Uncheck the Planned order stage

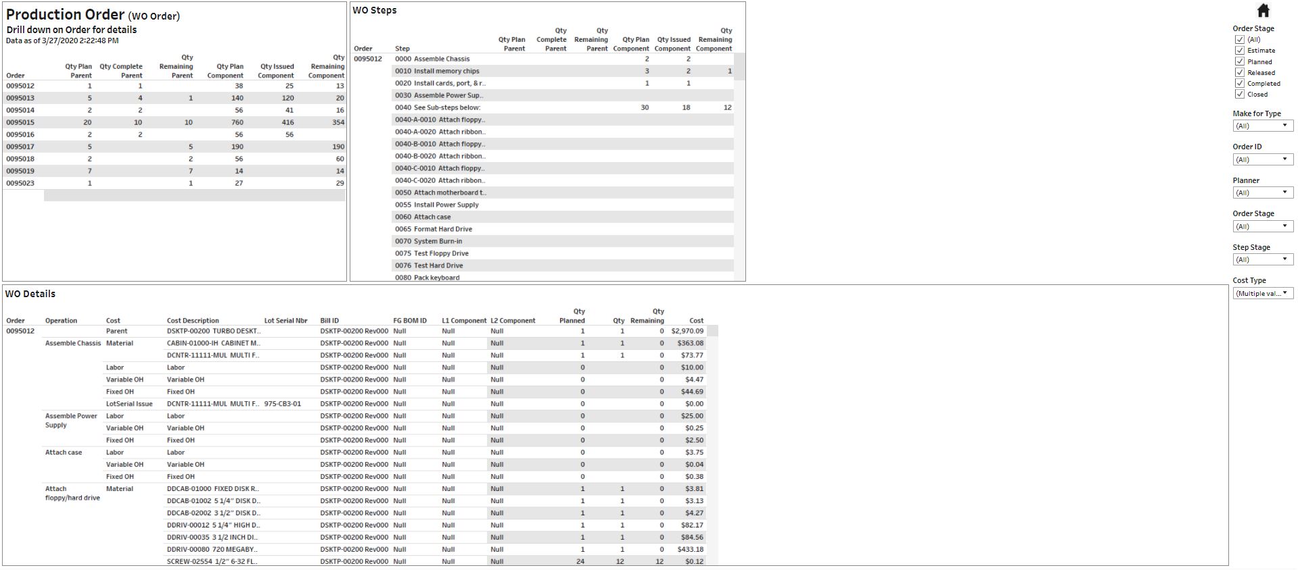[1240, 61]
